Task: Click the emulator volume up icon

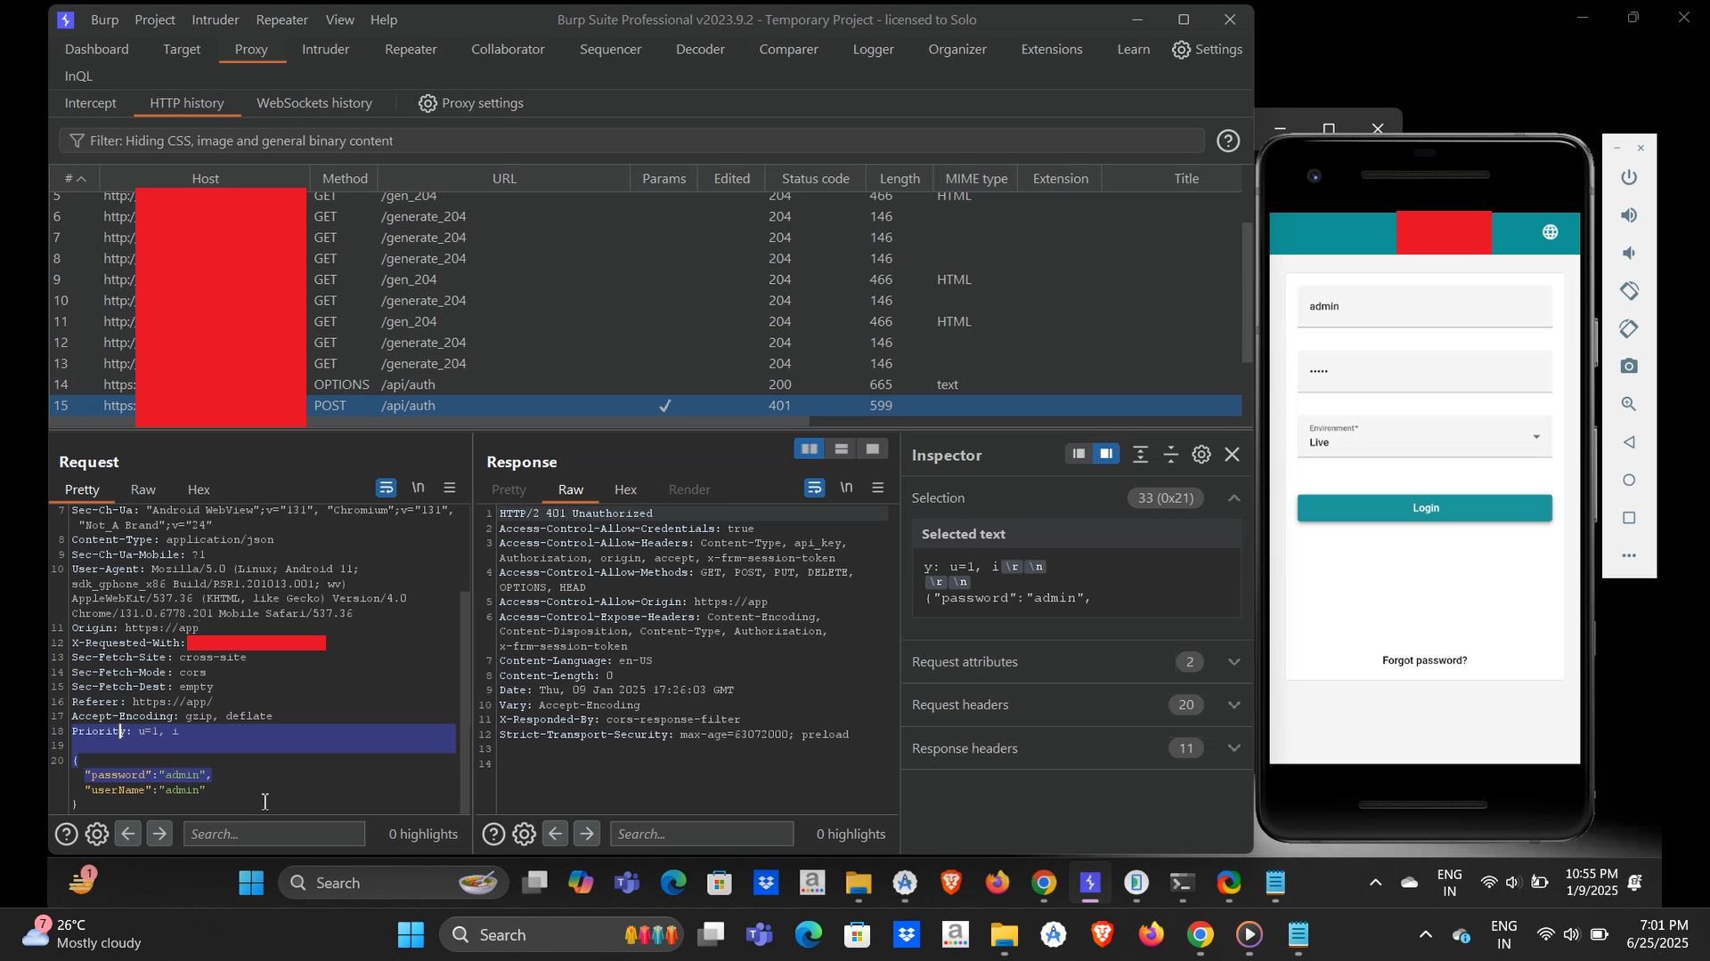Action: [x=1629, y=215]
